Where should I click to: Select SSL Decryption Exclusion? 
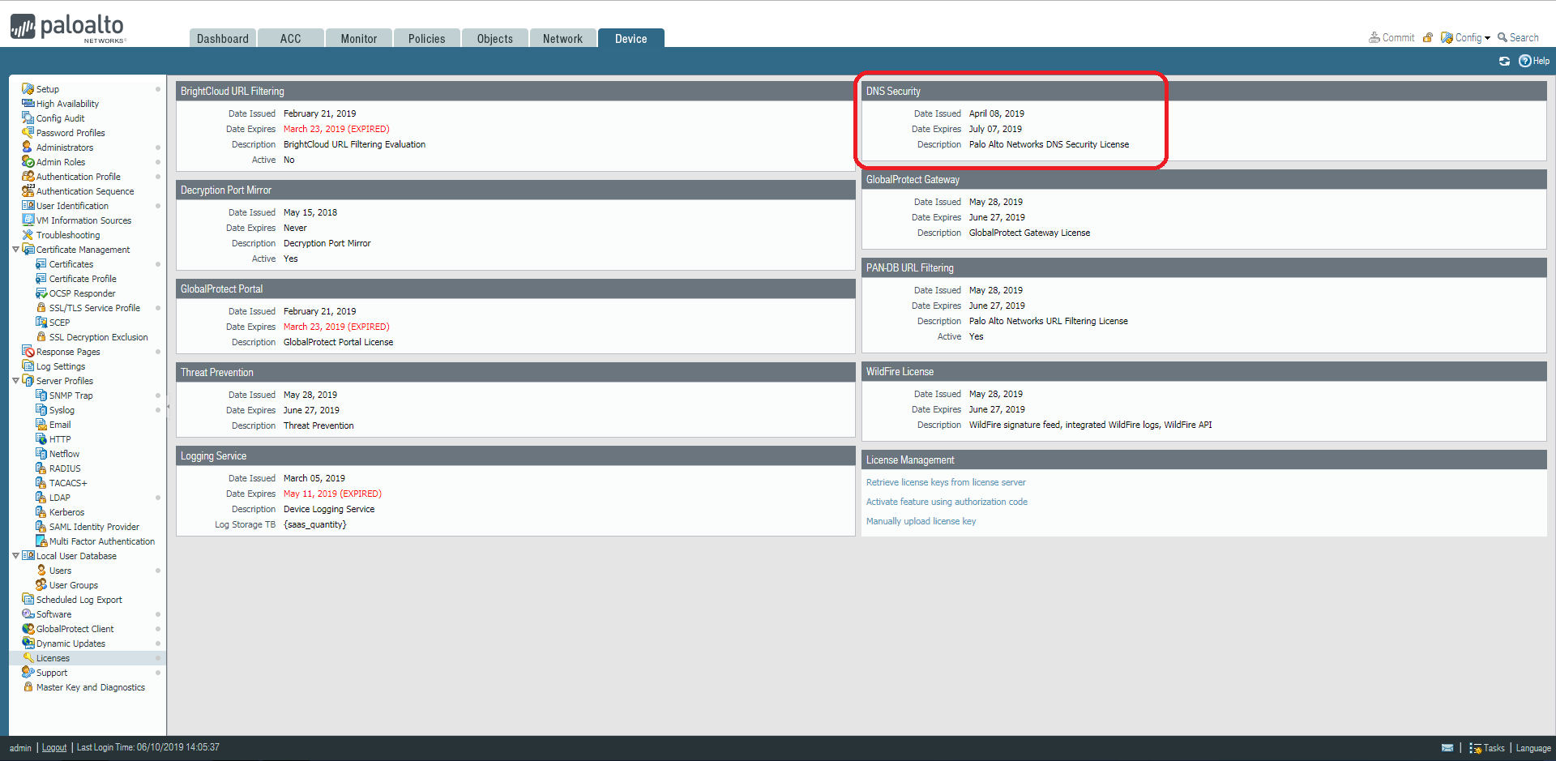pyautogui.click(x=99, y=337)
